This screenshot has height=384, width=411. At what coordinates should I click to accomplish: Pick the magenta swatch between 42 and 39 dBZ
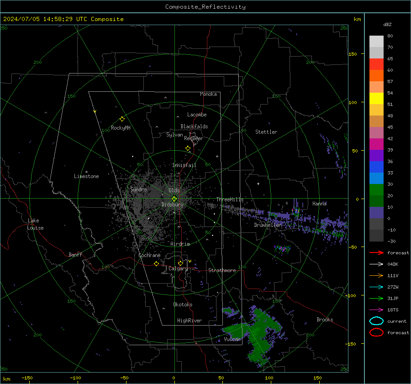[x=376, y=144]
